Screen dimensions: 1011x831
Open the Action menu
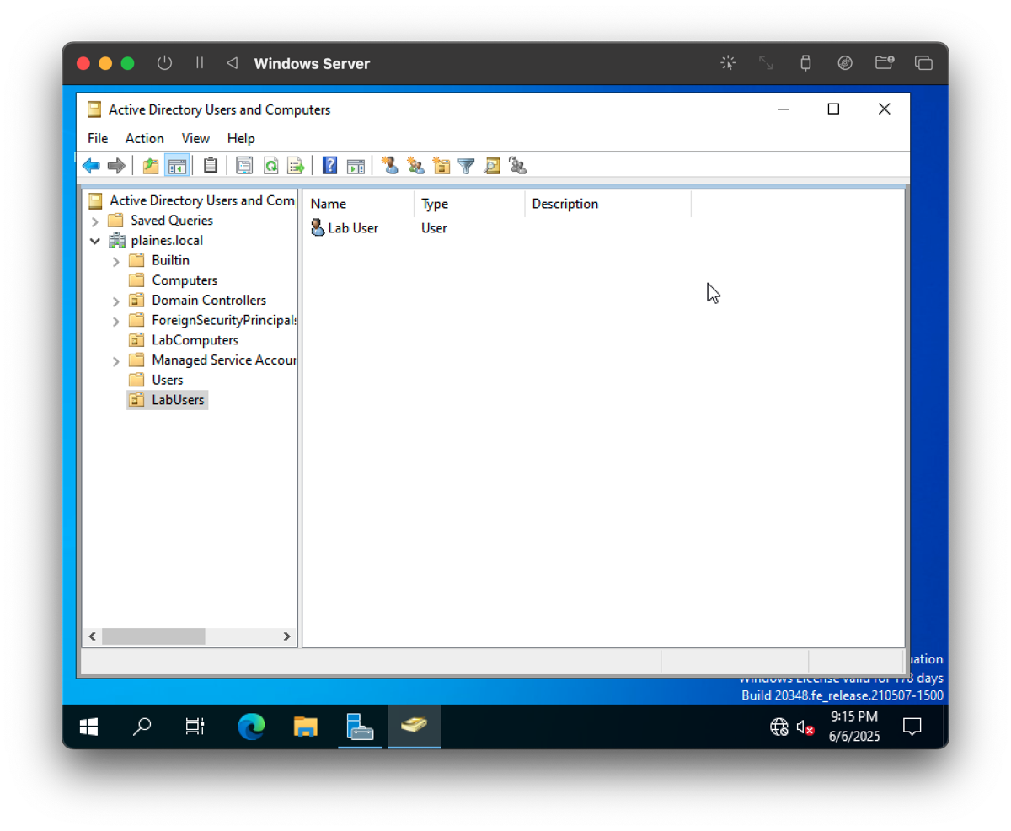(x=145, y=138)
